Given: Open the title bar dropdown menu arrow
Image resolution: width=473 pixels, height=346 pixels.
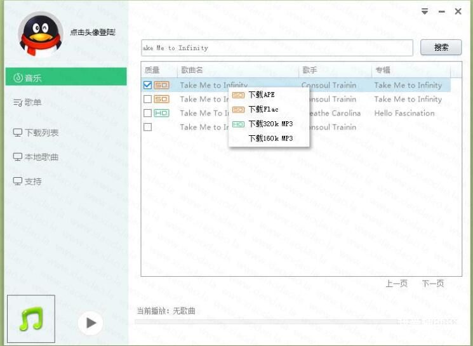Looking at the screenshot, I should (425, 11).
